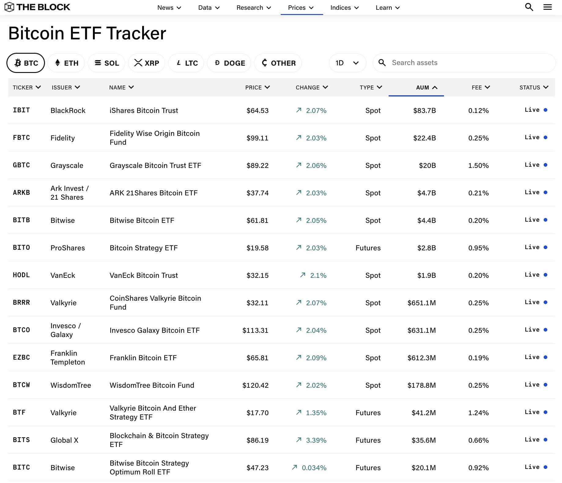Sort table by PRICE column
The width and height of the screenshot is (562, 483).
pos(257,87)
